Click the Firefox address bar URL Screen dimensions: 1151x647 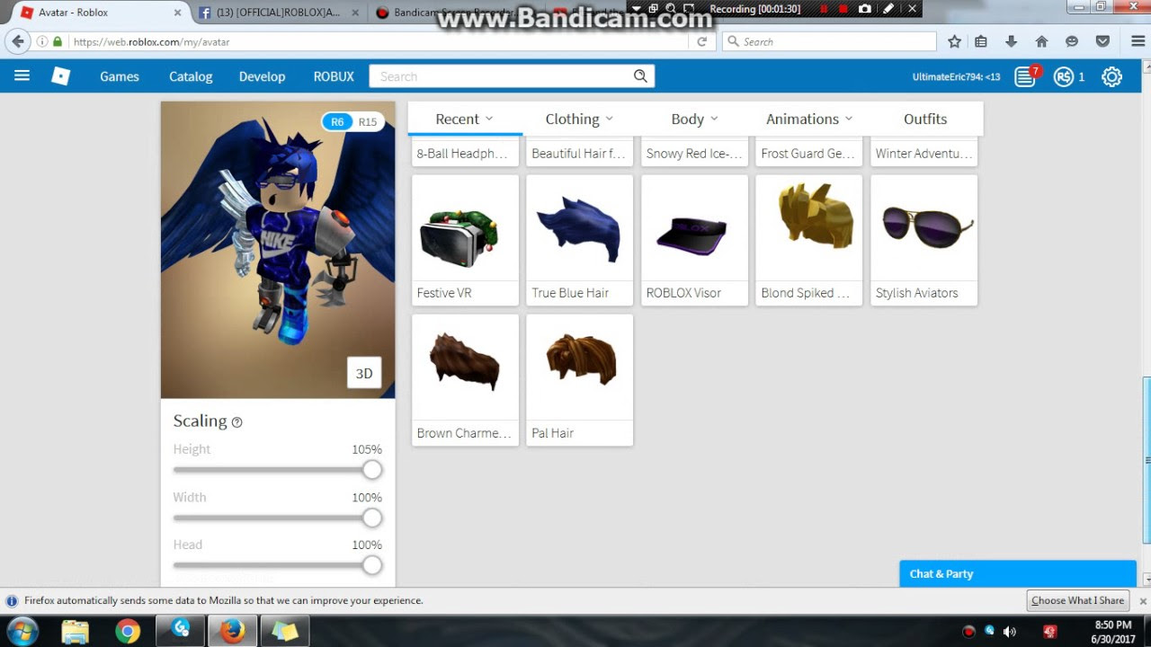coord(378,41)
